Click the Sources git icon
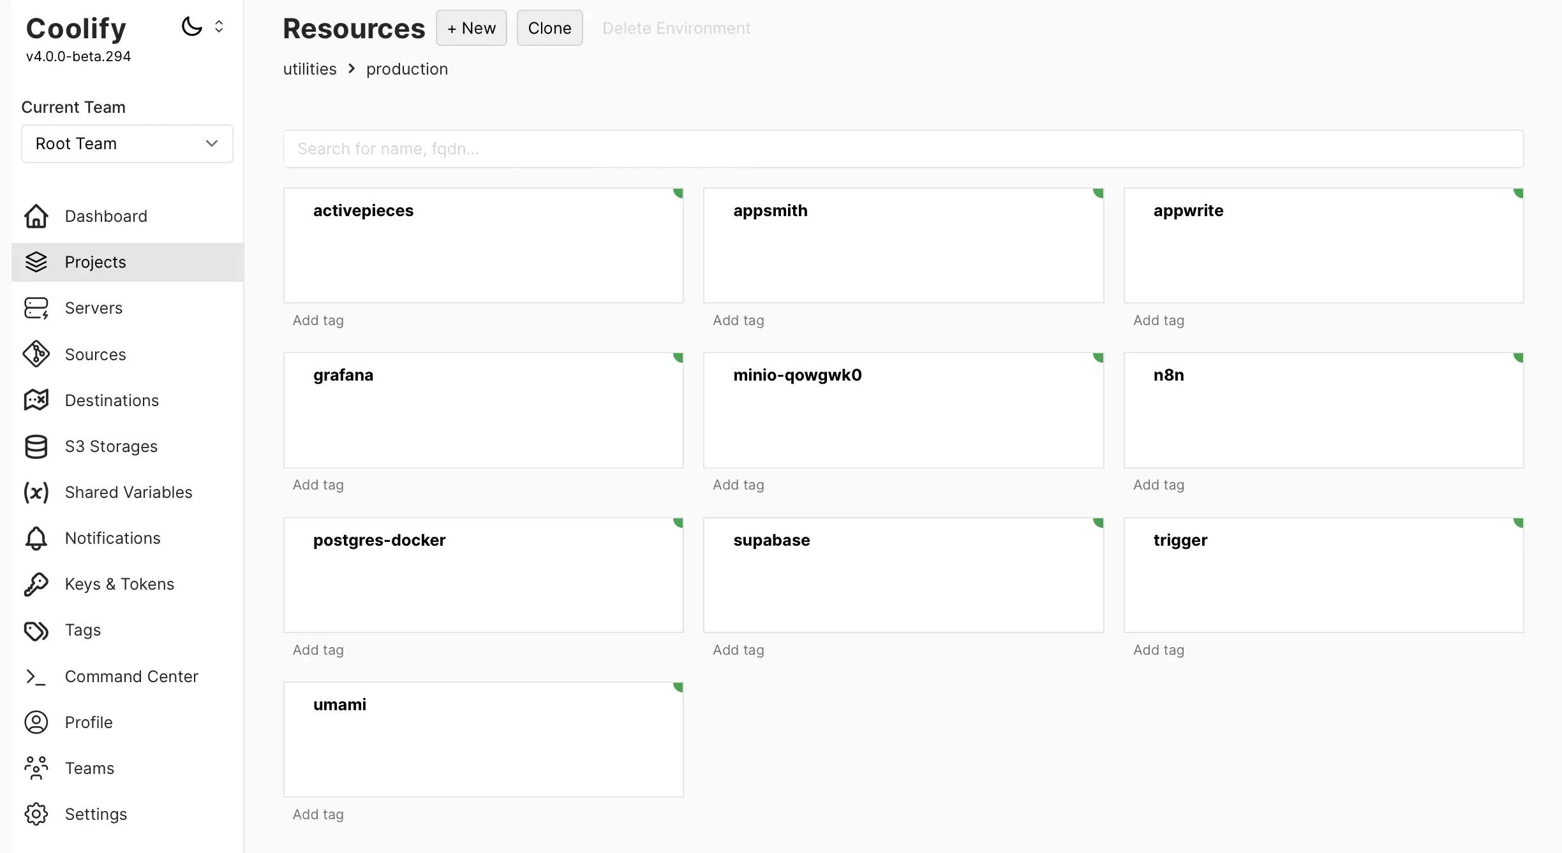The image size is (1562, 853). tap(36, 354)
